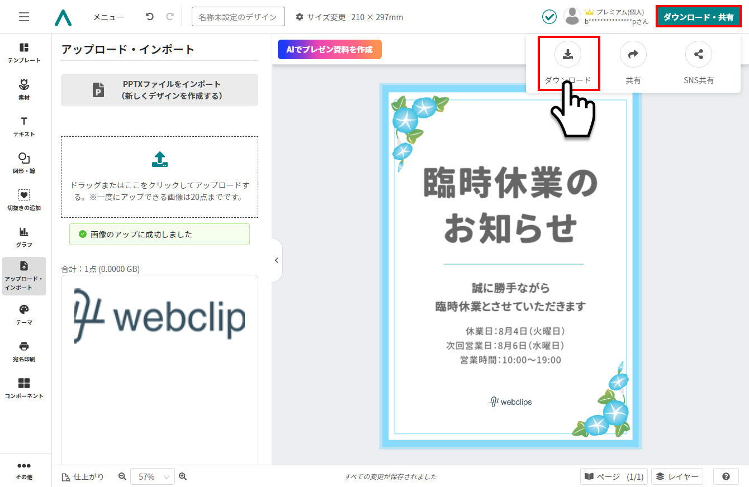749x487 pixels.
Task: Select the テキスト tool in sidebar
Action: [x=24, y=127]
